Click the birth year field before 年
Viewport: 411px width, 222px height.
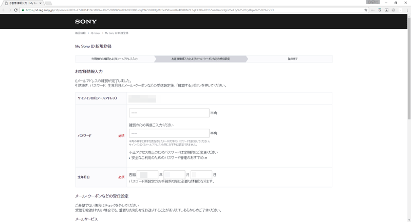147,175
